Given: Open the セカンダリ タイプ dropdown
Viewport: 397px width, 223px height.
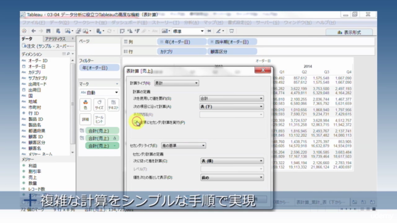Looking at the screenshot, I should click(x=184, y=146).
